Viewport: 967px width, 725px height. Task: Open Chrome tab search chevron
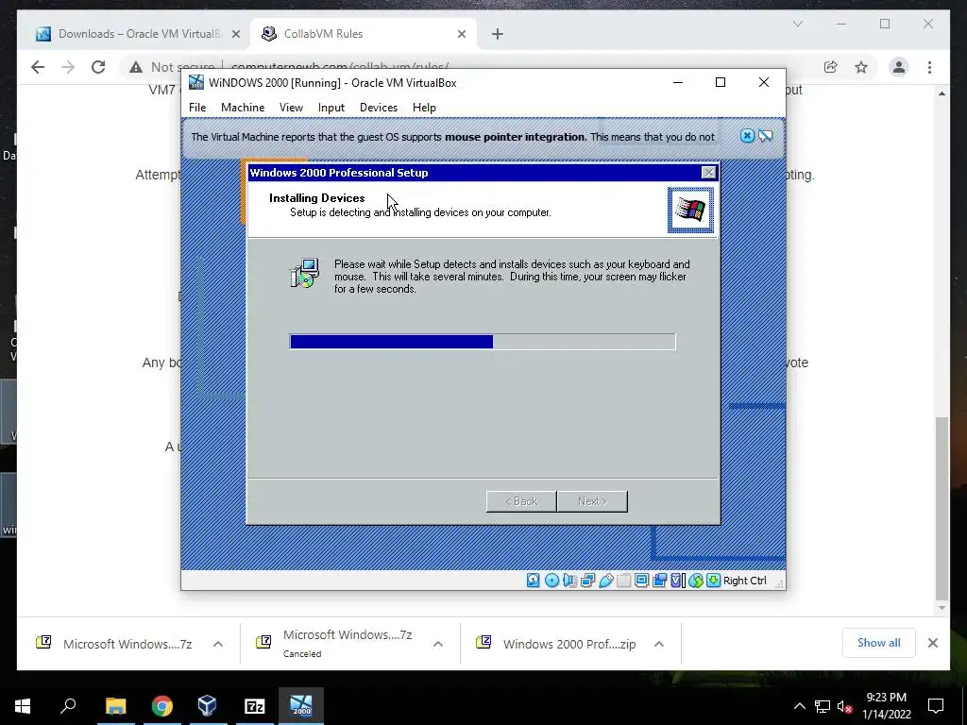point(797,24)
